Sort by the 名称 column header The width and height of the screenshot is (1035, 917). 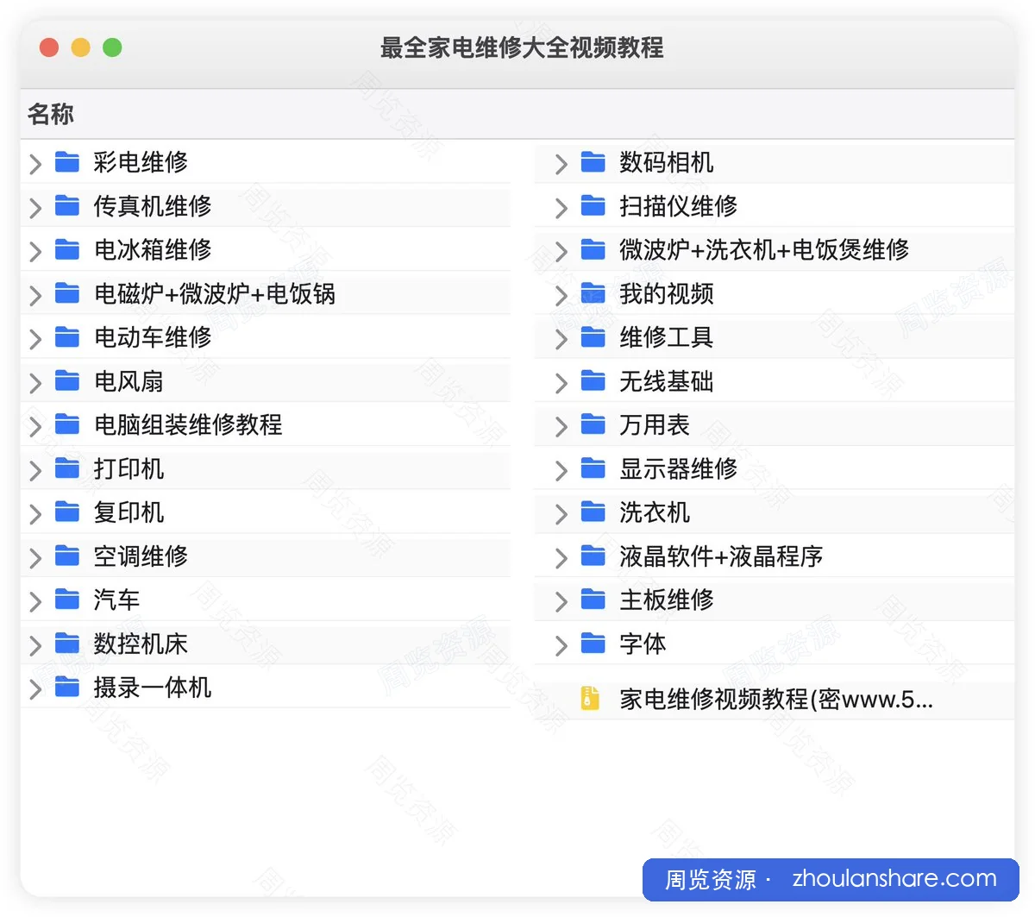(x=51, y=114)
